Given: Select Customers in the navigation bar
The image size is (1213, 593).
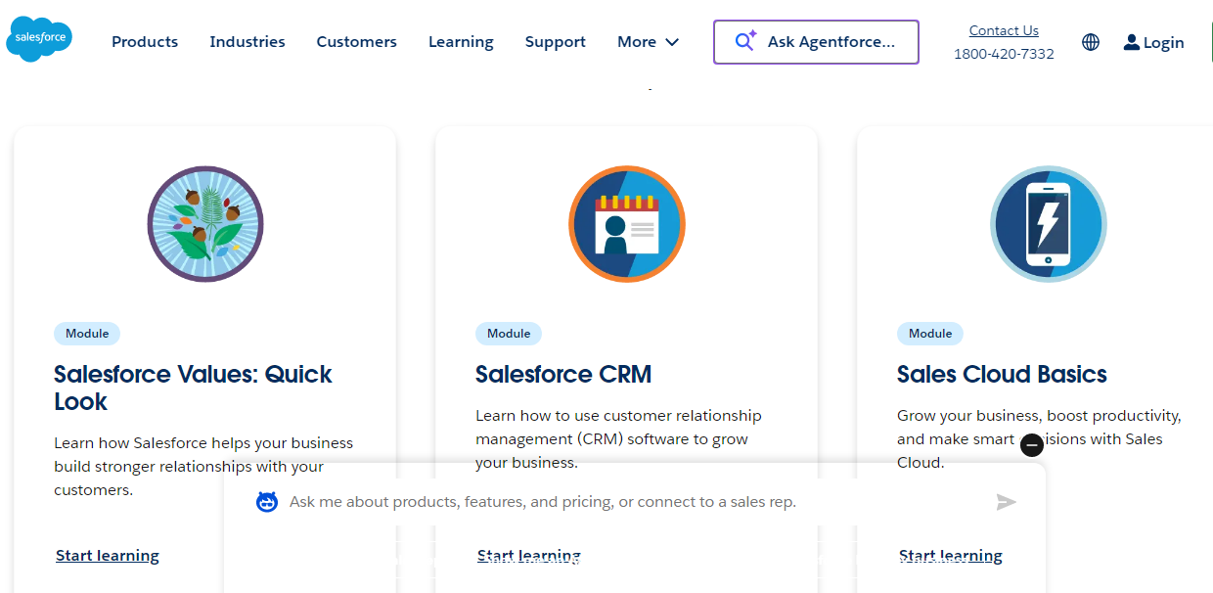Looking at the screenshot, I should click(x=357, y=42).
